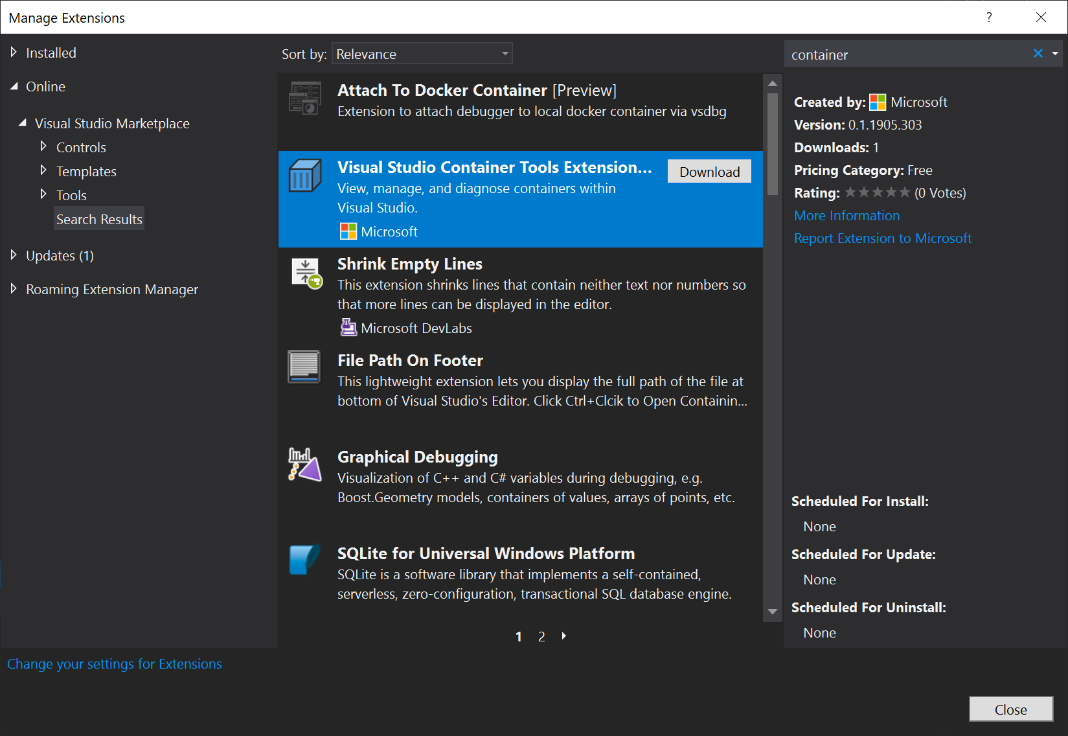Click the Microsoft DevLabs publisher icon
This screenshot has height=736, width=1068.
(348, 328)
